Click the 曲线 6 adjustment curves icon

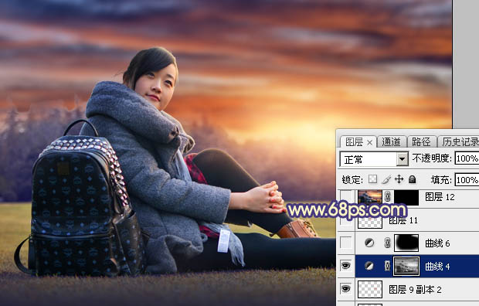pyautogui.click(x=369, y=243)
